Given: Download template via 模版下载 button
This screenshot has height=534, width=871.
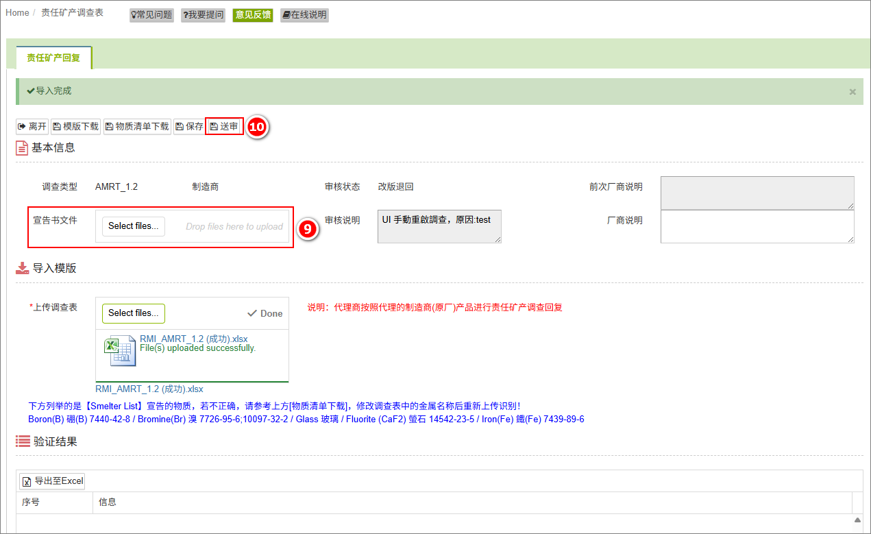Looking at the screenshot, I should (75, 126).
